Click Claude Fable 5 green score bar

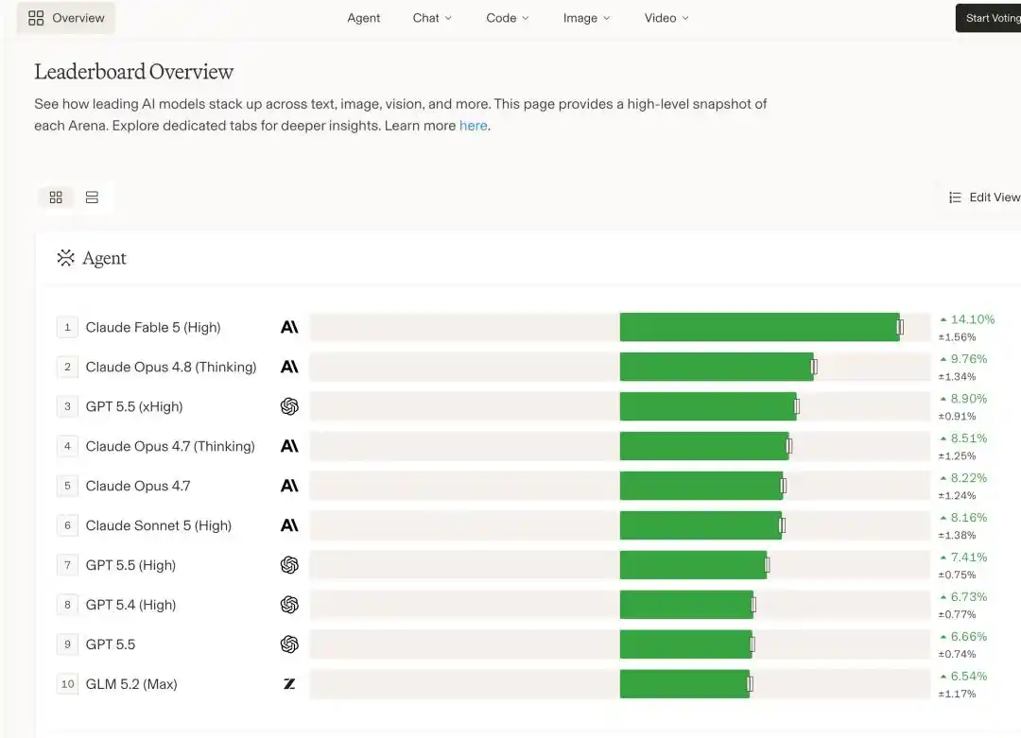759,327
